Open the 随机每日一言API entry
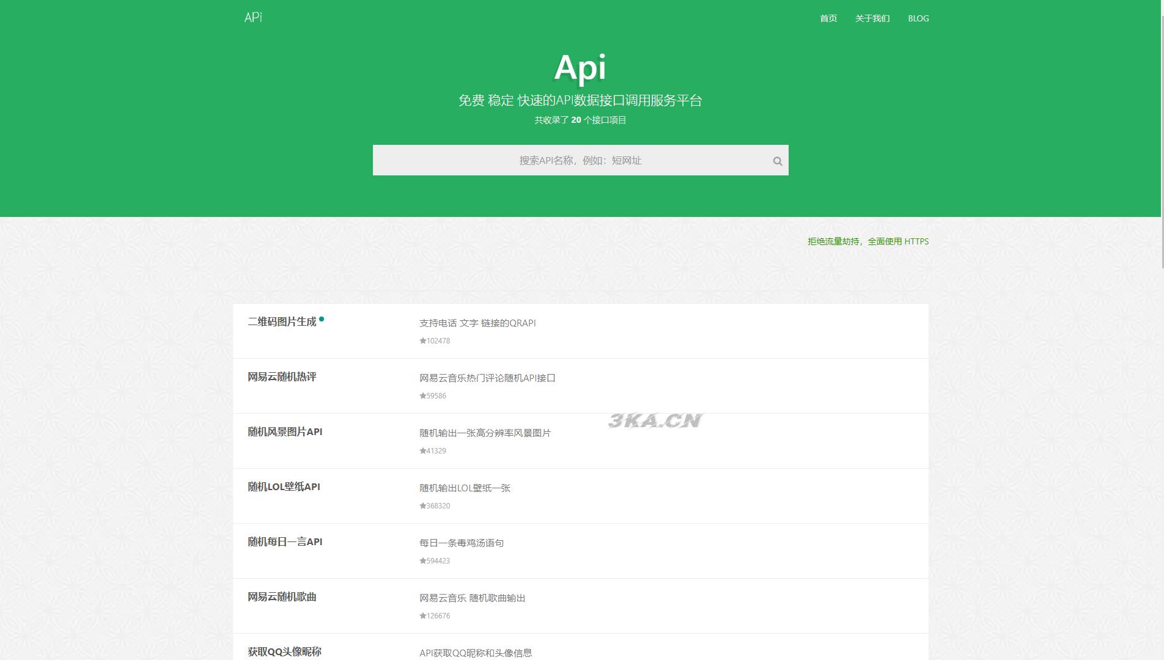This screenshot has height=660, width=1164. click(285, 541)
